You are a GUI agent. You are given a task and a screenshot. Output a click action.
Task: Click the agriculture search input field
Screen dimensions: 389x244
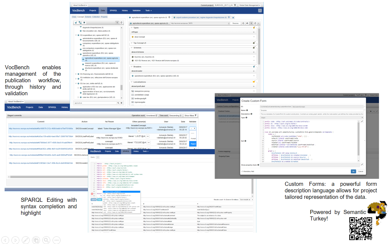95,103
